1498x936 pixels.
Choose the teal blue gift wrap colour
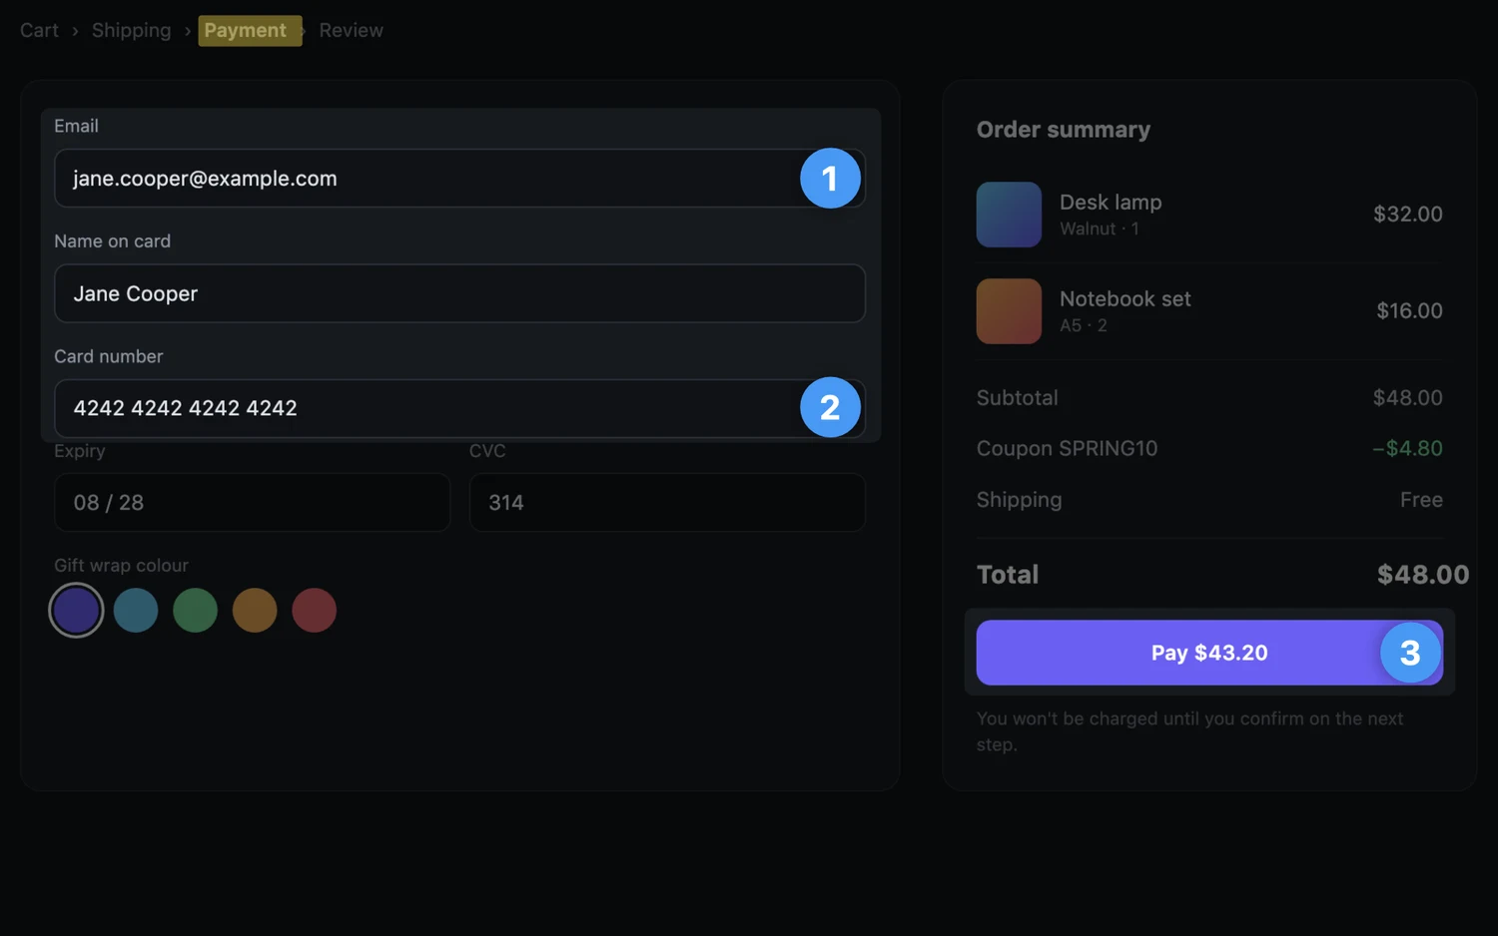click(136, 611)
